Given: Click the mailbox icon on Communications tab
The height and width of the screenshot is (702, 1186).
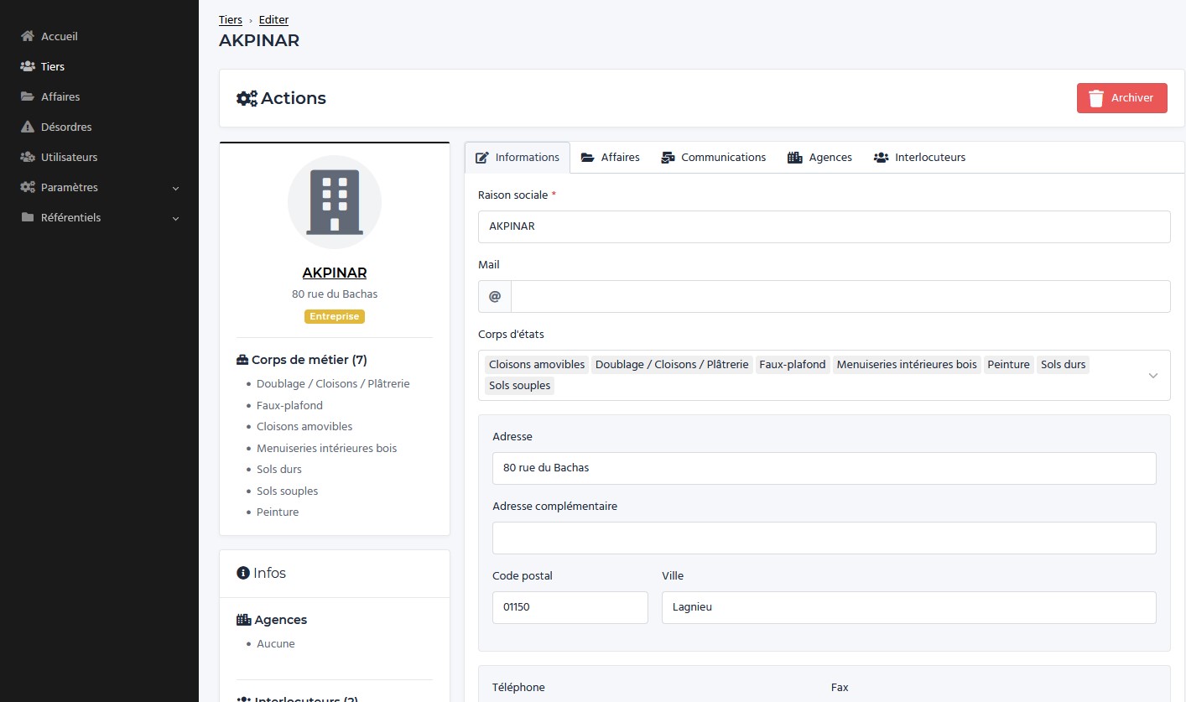Looking at the screenshot, I should pyautogui.click(x=668, y=158).
